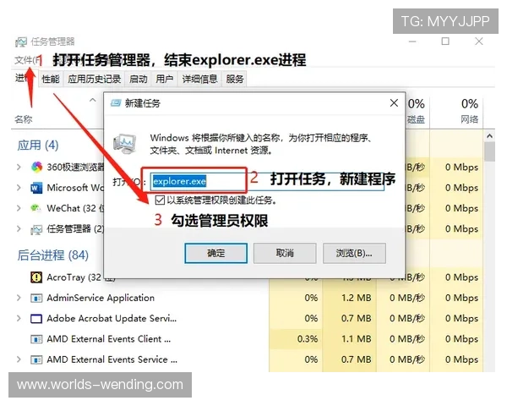Expand the WeChat process group
The image size is (507, 406).
[x=19, y=208]
